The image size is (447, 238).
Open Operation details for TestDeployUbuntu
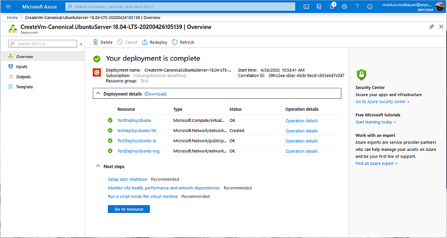pyautogui.click(x=302, y=121)
